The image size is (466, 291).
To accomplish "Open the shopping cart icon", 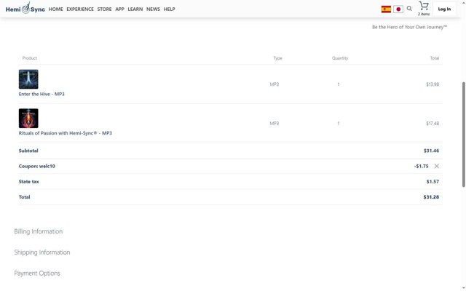I will [424, 6].
